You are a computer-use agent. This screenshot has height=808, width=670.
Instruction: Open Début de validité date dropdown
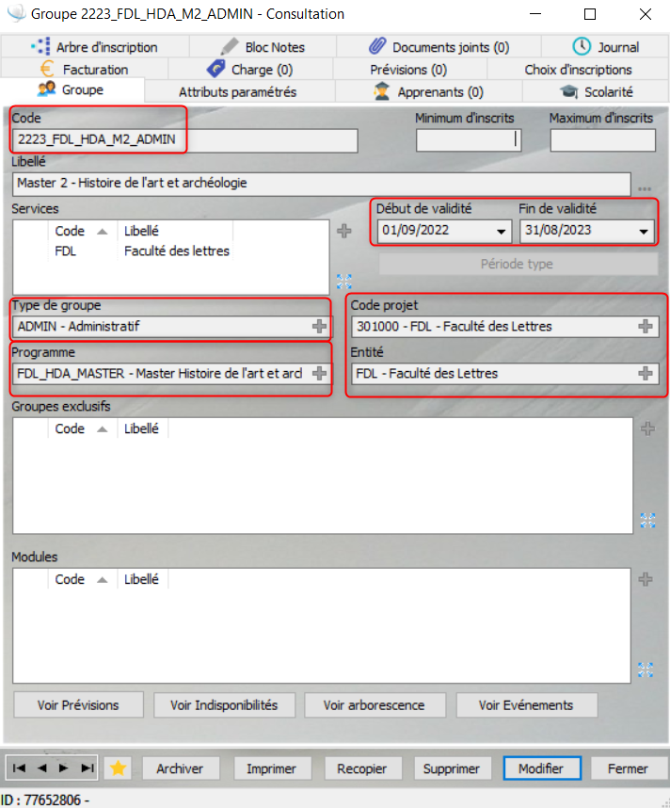(x=500, y=232)
